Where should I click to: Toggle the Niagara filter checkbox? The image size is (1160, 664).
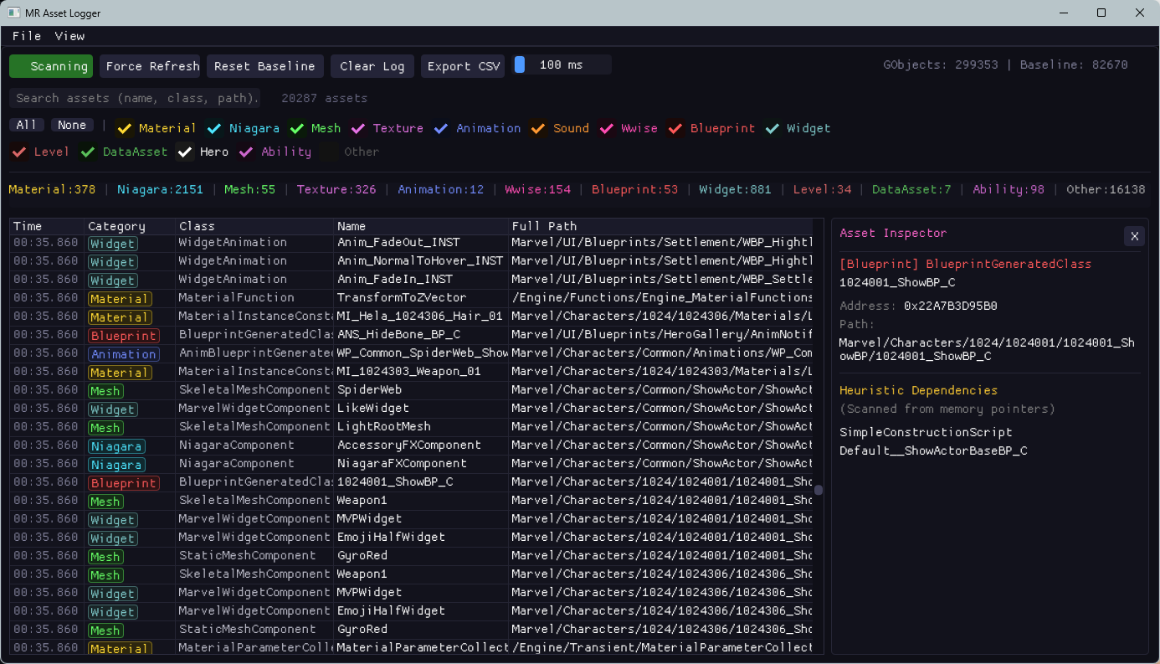click(x=215, y=128)
